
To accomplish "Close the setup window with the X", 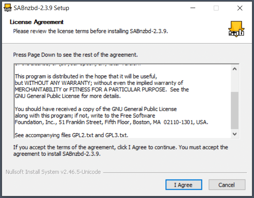I will click(x=240, y=8).
